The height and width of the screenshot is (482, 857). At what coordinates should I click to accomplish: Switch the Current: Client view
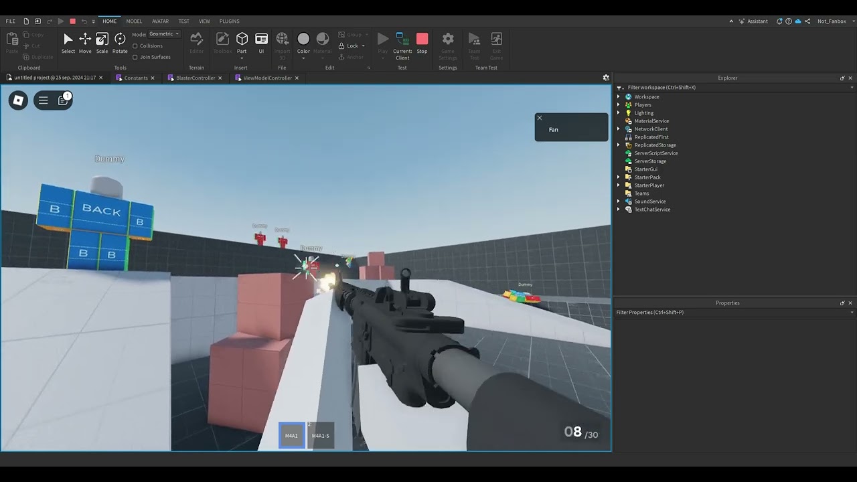pos(402,46)
